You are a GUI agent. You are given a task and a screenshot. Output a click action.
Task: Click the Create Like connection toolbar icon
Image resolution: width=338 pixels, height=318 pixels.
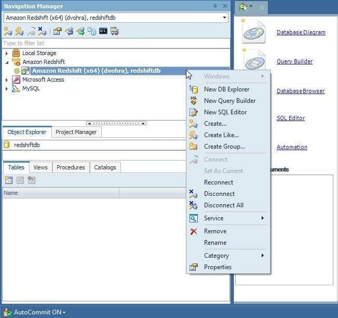tap(20, 31)
